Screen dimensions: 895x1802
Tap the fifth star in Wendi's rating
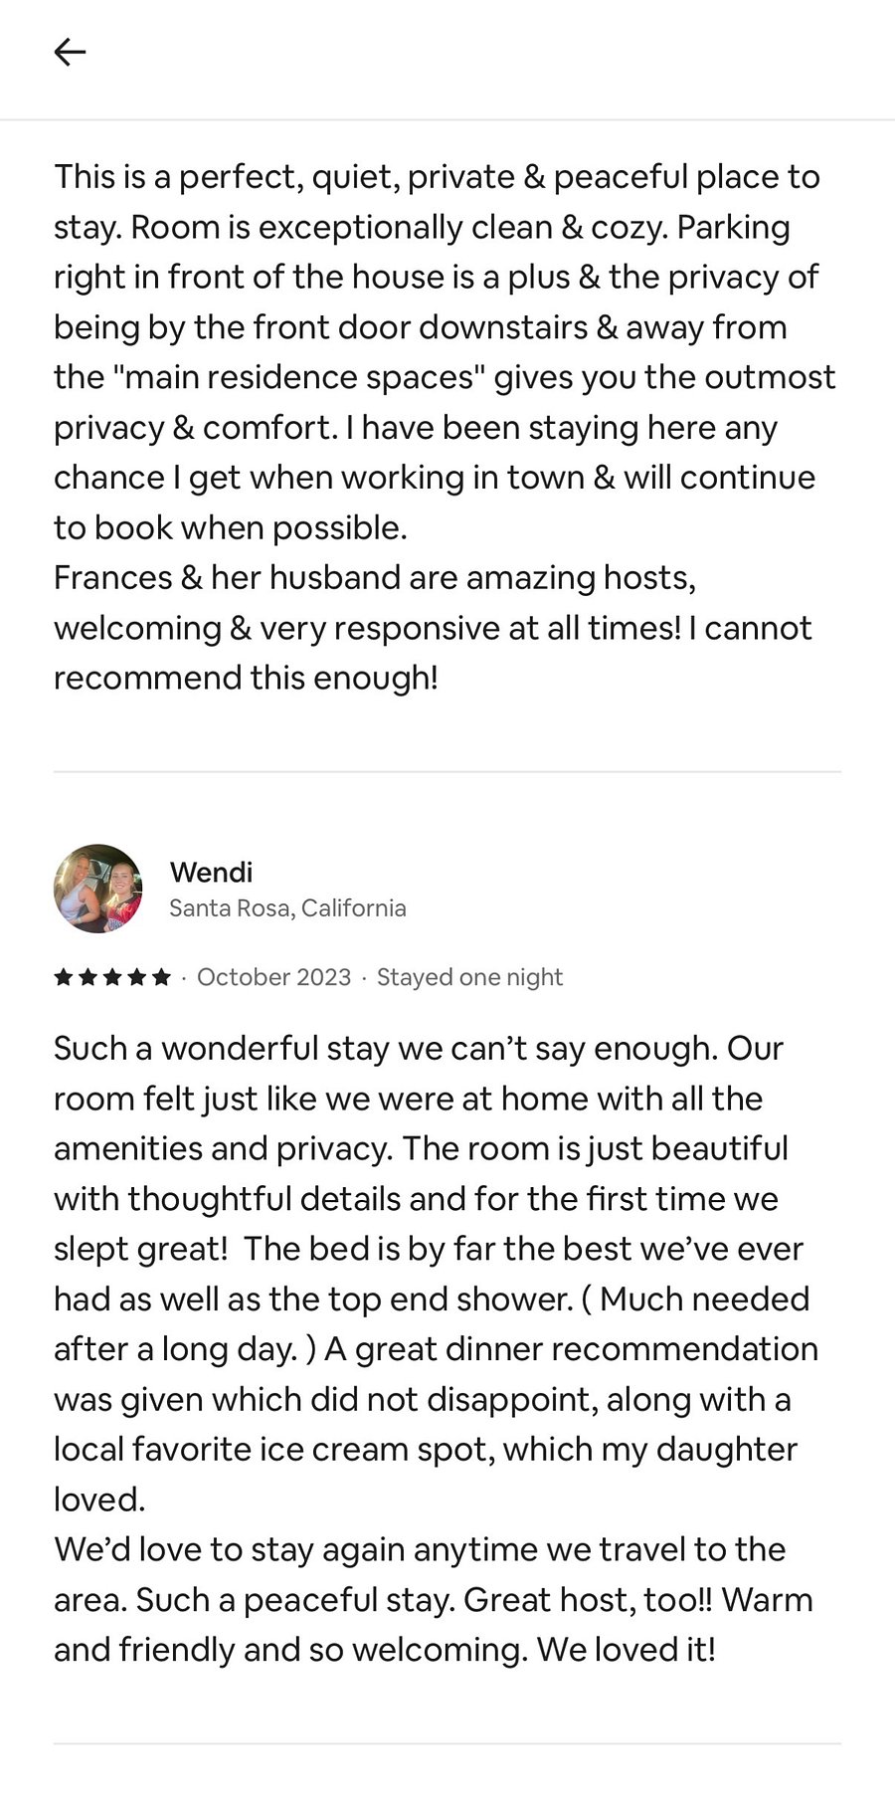coord(161,977)
